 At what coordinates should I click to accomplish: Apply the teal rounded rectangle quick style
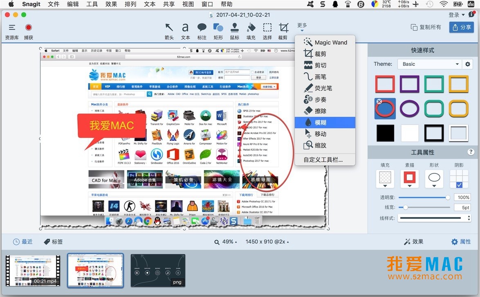434,109
